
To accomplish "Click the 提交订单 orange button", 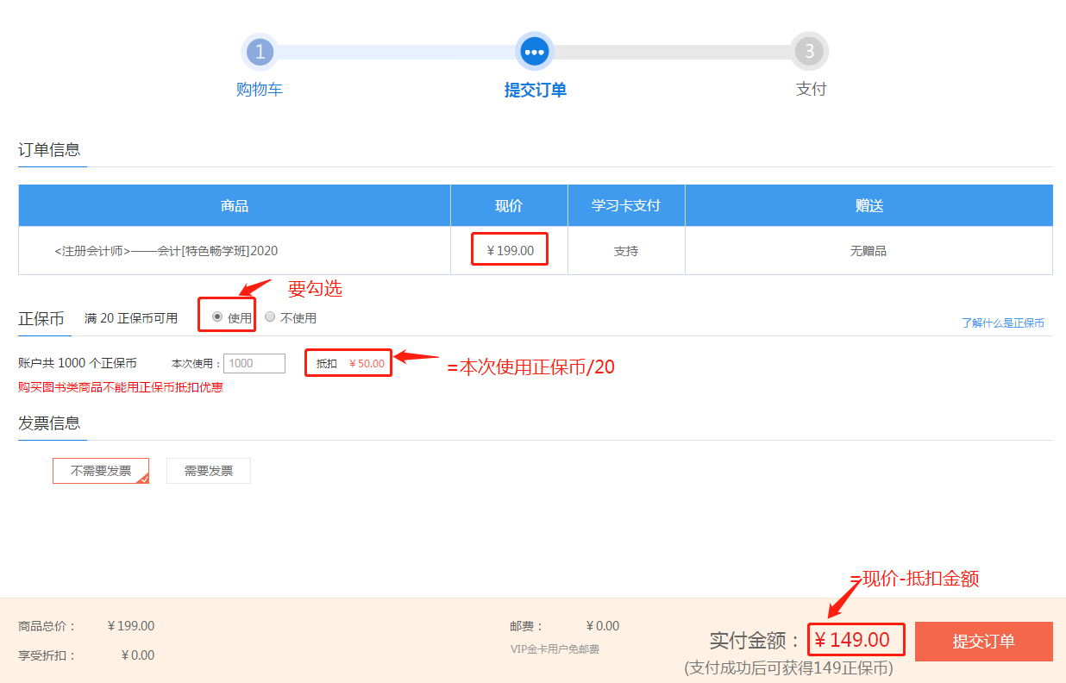I will 983,642.
